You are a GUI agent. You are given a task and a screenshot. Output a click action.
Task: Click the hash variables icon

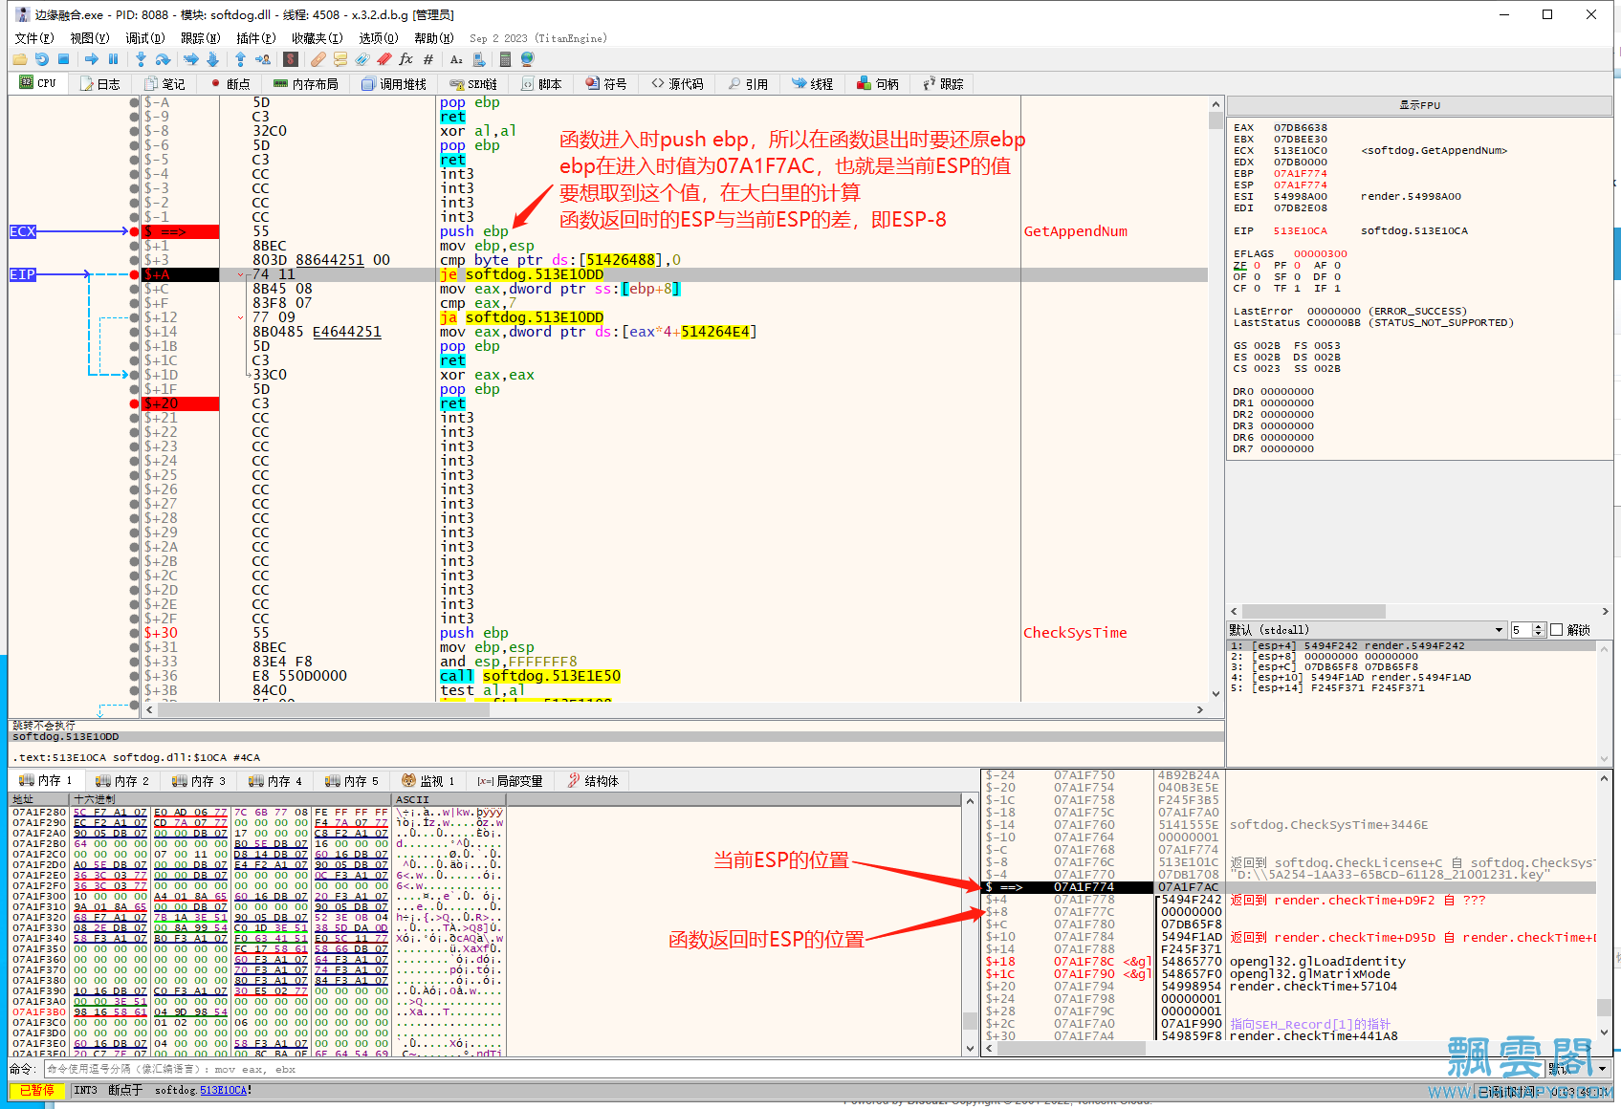428,59
